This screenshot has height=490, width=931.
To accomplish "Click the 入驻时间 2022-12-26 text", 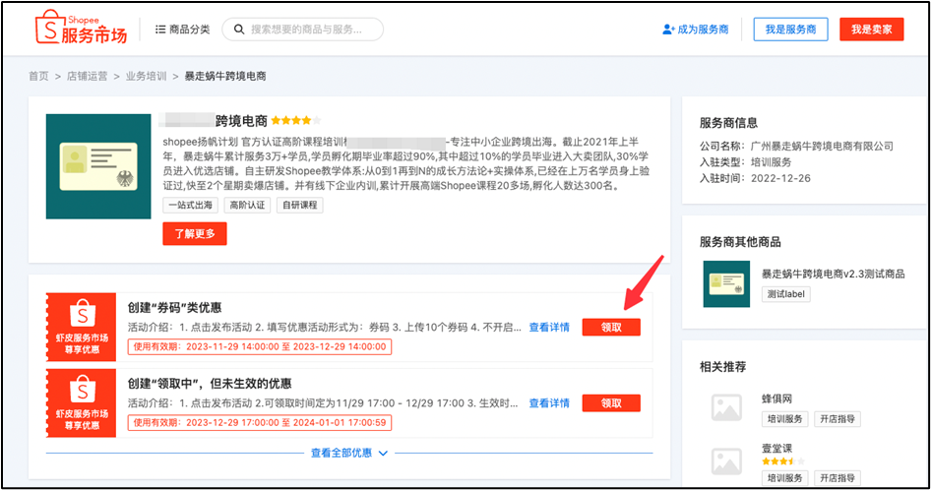I will tap(755, 178).
